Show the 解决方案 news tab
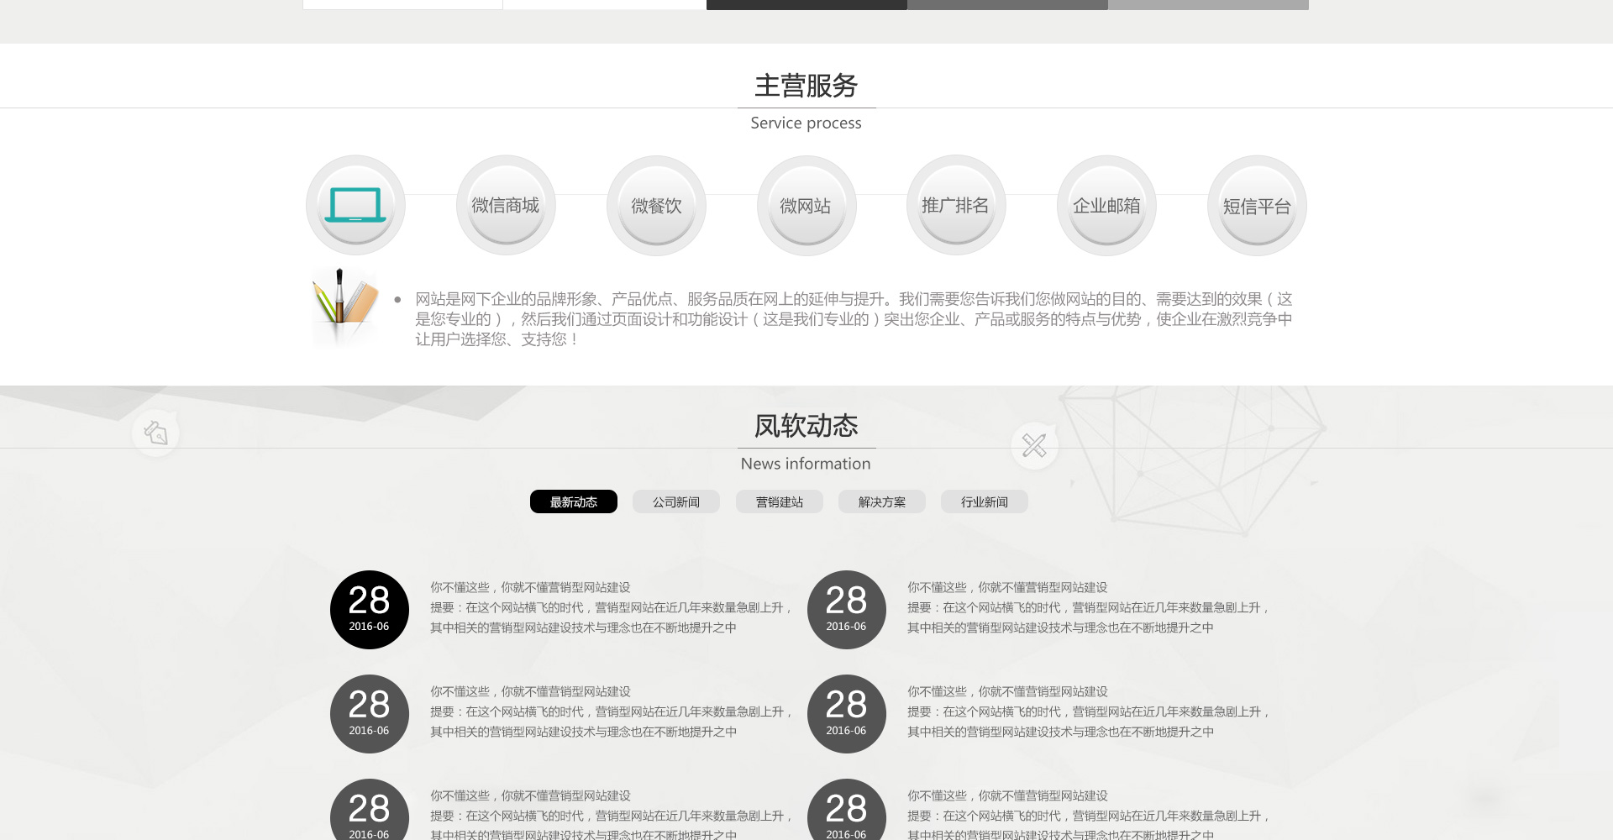 (881, 501)
